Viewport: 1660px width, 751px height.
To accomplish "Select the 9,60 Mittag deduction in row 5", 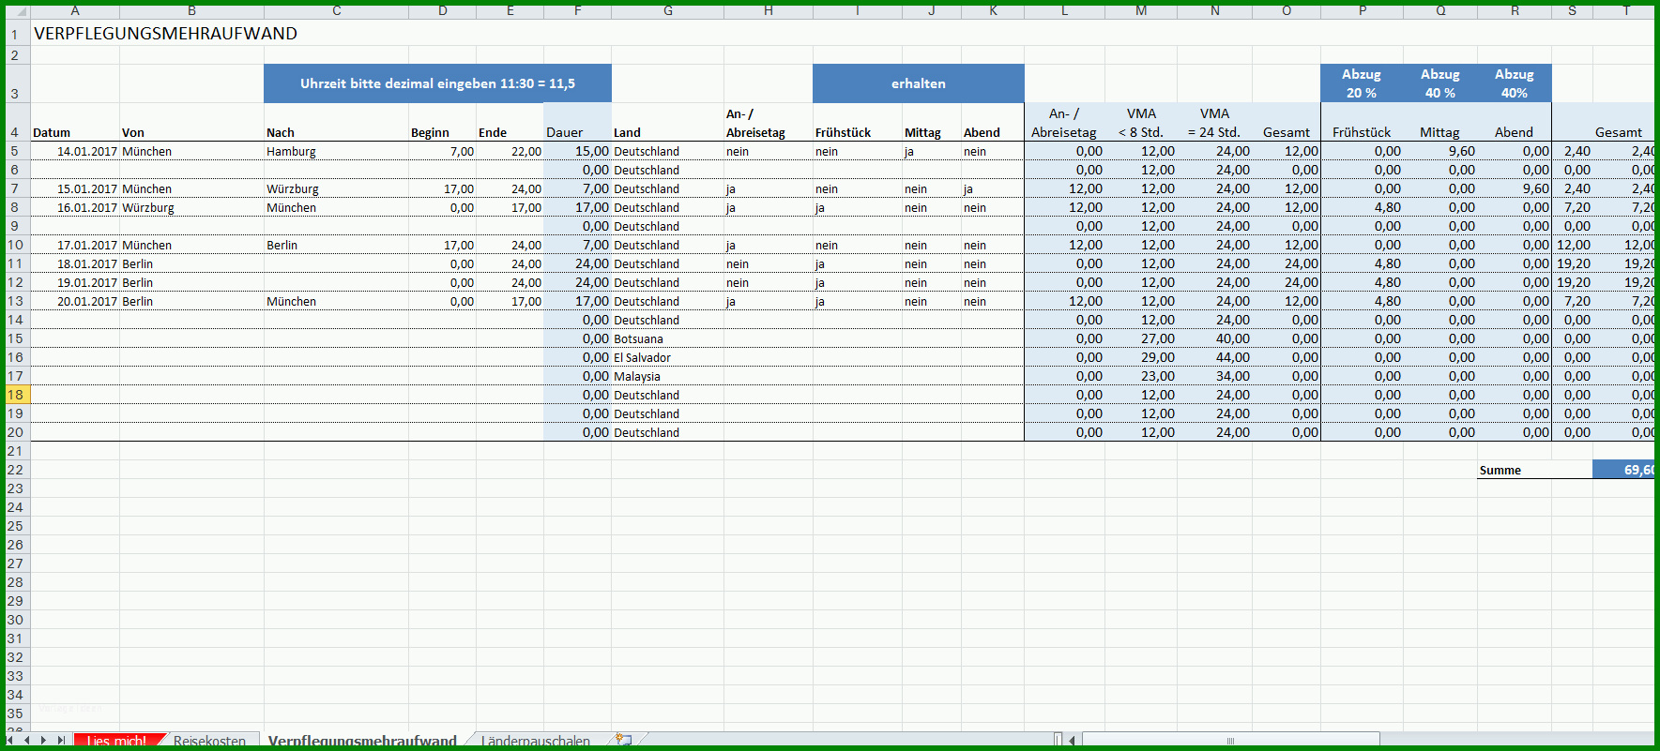I will click(x=1440, y=151).
